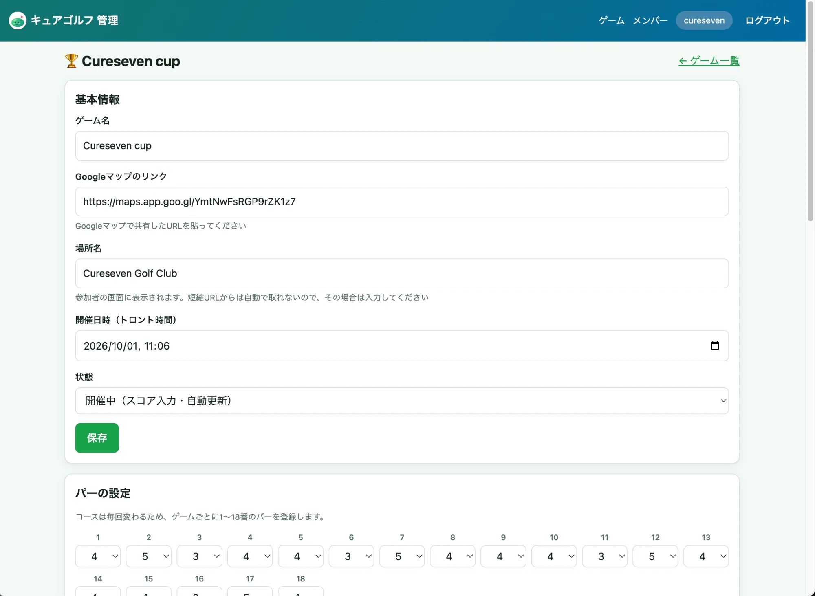Open par dropdown for hole 13

click(706, 556)
